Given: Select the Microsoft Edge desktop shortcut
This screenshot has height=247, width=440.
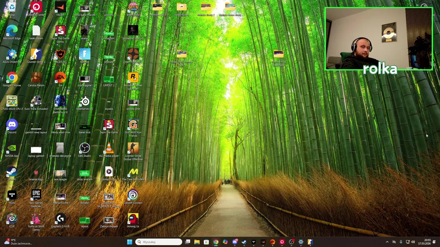Looking at the screenshot, I should pos(12,33).
